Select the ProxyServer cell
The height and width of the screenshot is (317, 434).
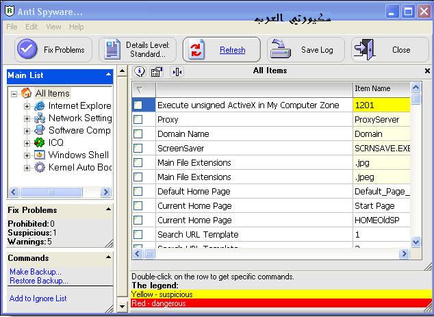click(x=381, y=119)
